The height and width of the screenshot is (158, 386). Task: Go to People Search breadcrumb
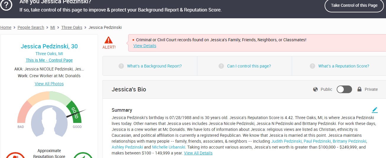tap(31, 27)
